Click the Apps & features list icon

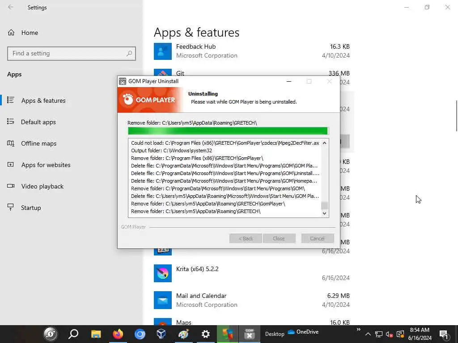(11, 100)
